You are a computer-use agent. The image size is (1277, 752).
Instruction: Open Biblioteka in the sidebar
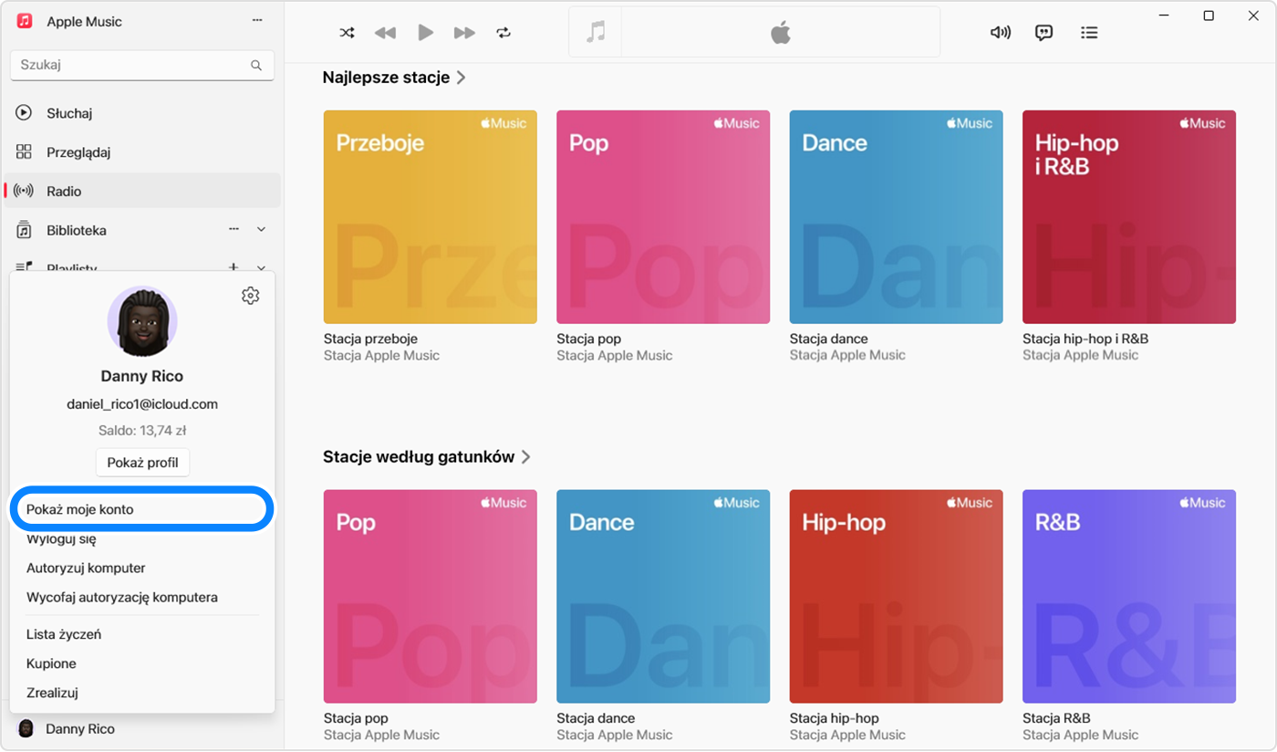[77, 230]
